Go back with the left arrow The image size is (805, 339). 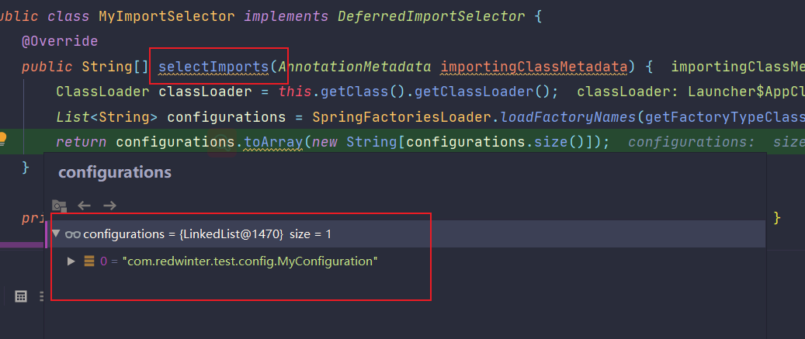click(x=85, y=206)
